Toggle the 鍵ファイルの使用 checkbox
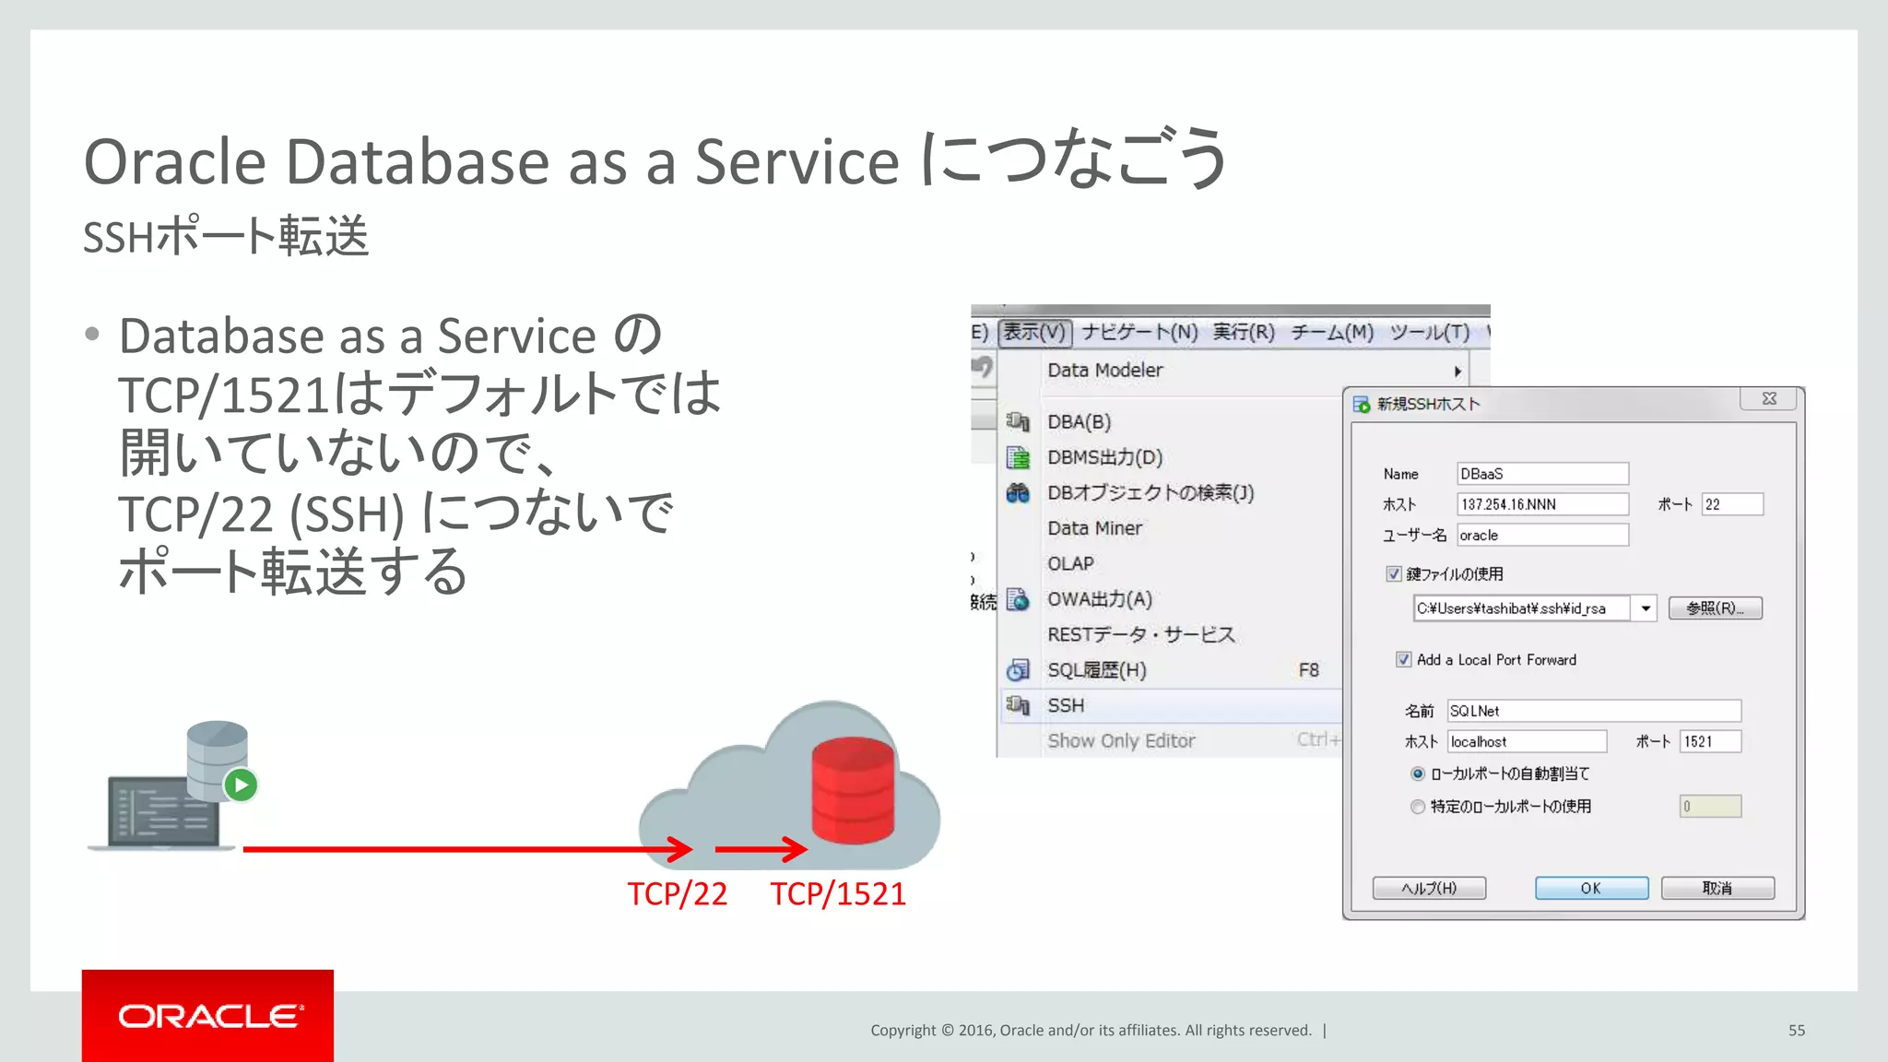The width and height of the screenshot is (1888, 1062). [1394, 573]
